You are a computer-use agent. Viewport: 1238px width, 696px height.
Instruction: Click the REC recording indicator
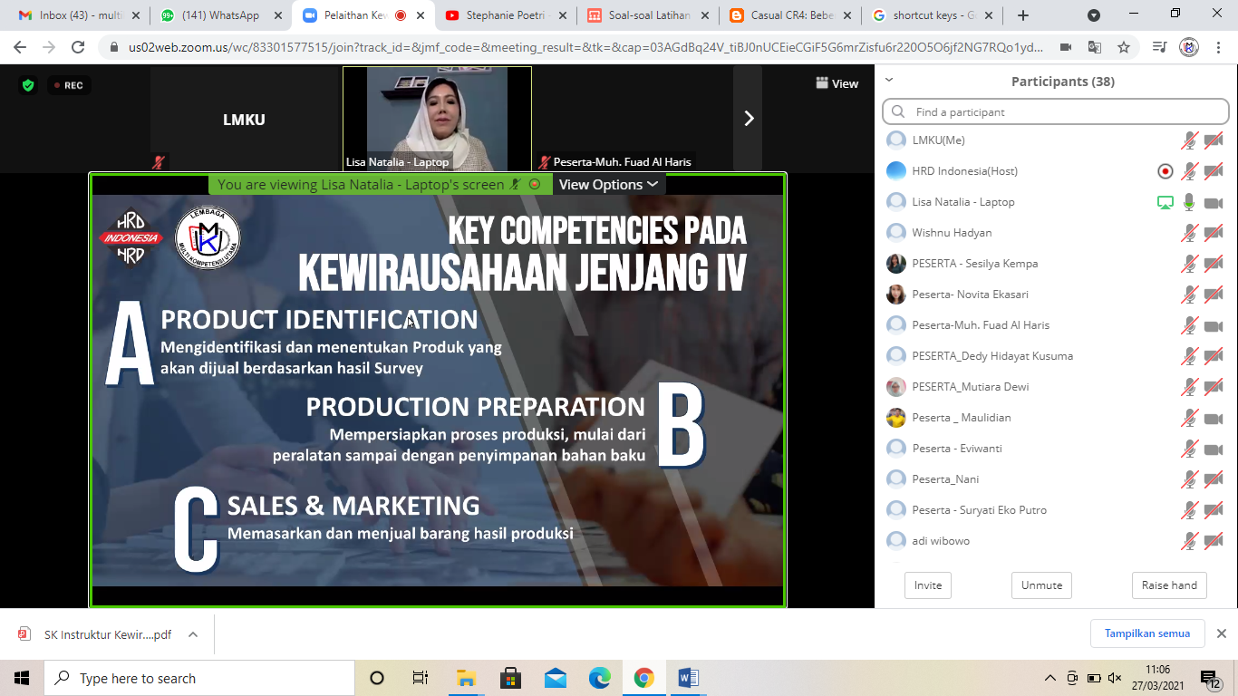pyautogui.click(x=69, y=85)
